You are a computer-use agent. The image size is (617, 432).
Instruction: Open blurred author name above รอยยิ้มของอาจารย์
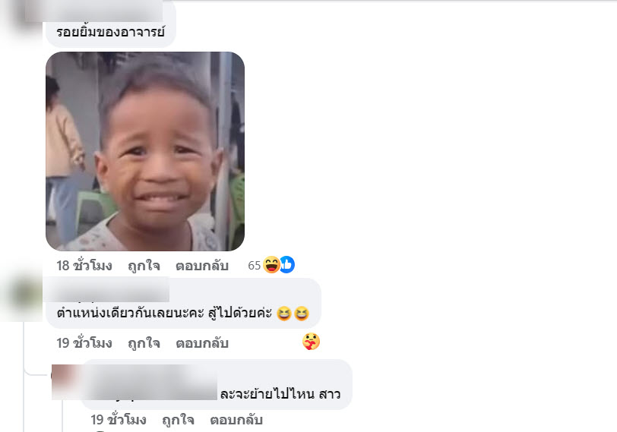(93, 11)
